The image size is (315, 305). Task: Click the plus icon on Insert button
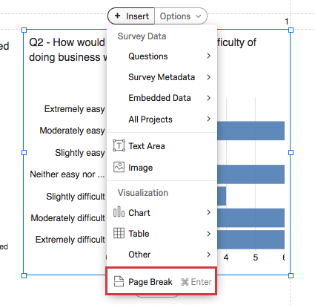tap(118, 16)
